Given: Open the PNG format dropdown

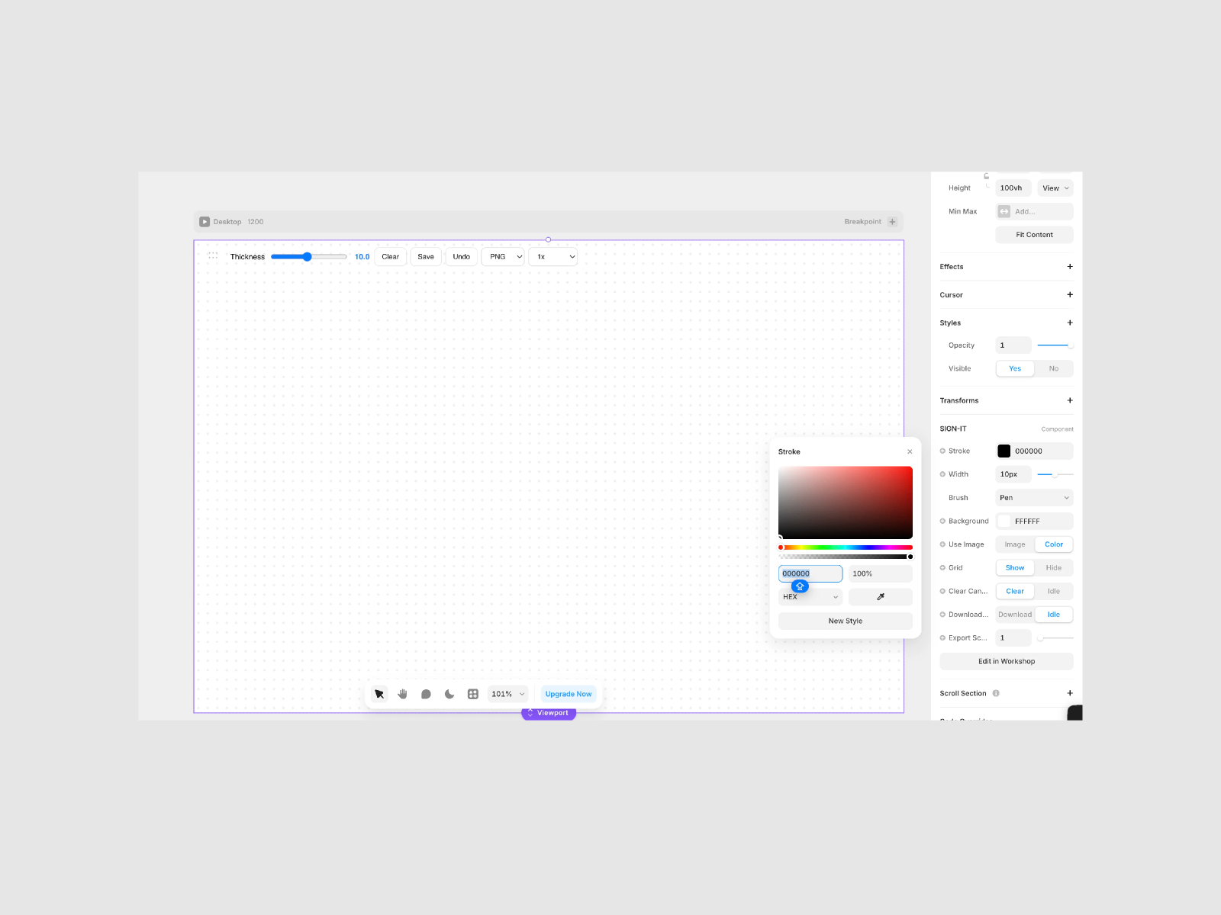Looking at the screenshot, I should [x=503, y=257].
